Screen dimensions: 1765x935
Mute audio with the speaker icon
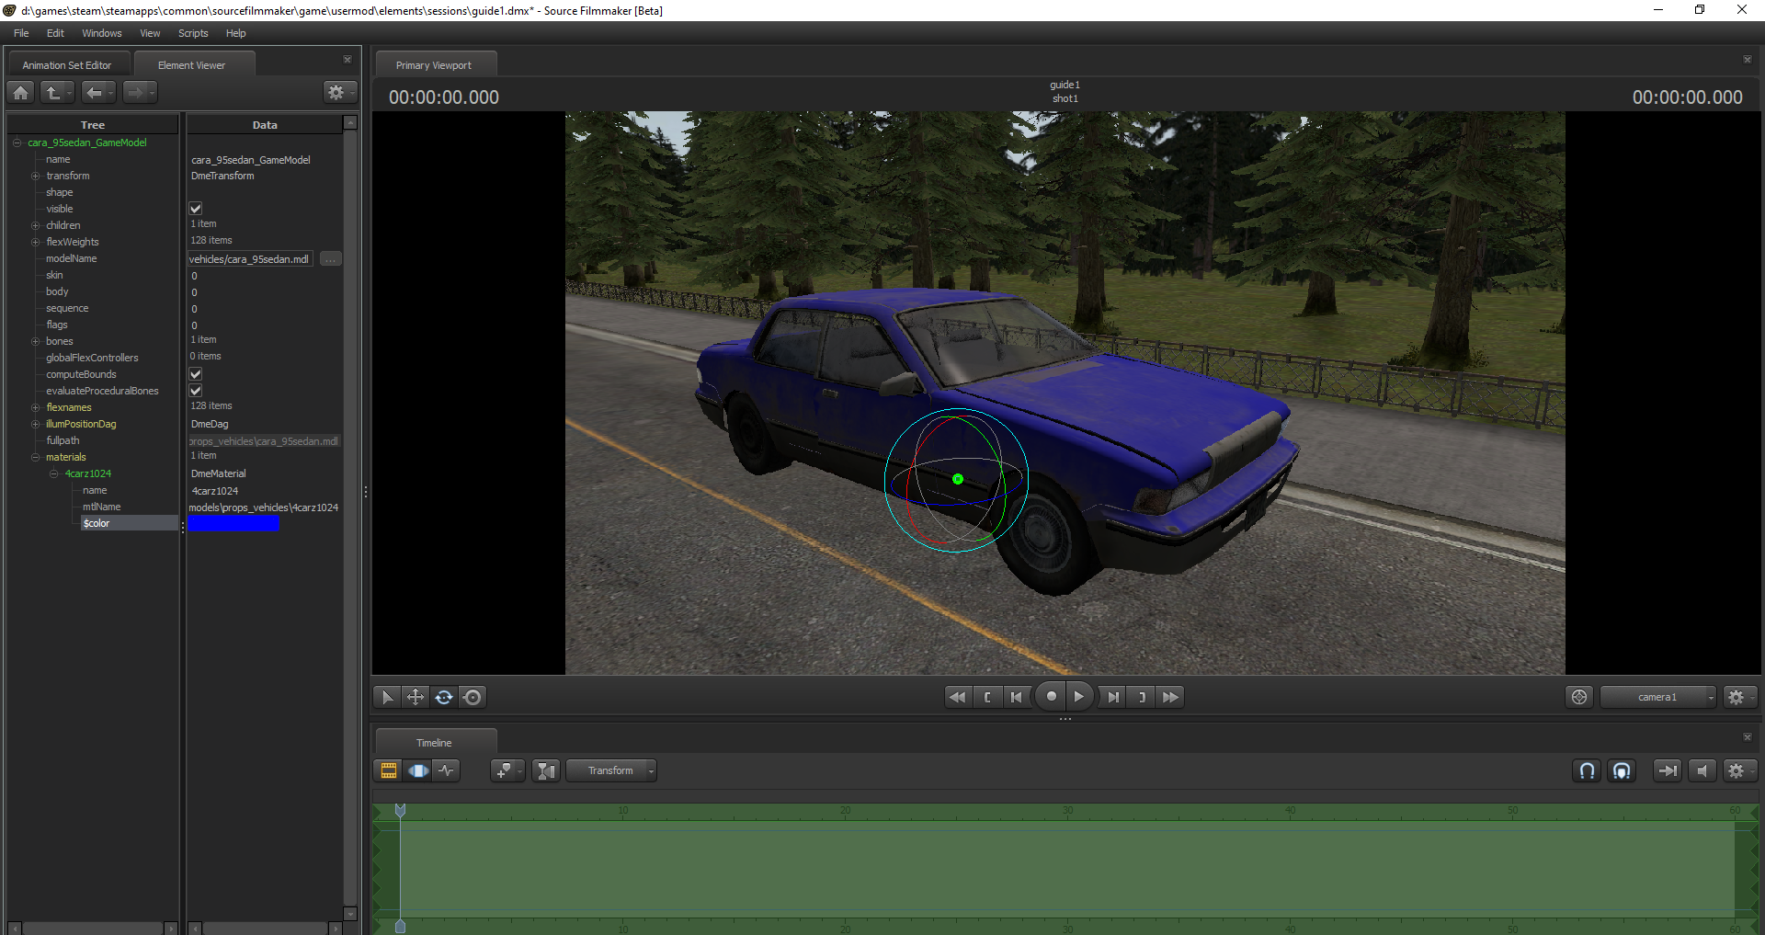click(1702, 770)
